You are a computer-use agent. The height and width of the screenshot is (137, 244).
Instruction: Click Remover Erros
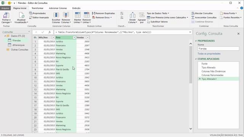tap(102, 18)
